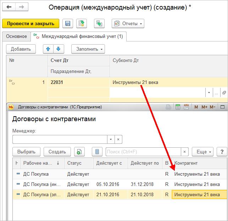Click the post document icon next to save
Screen dimensions: 228x221
pos(82,23)
